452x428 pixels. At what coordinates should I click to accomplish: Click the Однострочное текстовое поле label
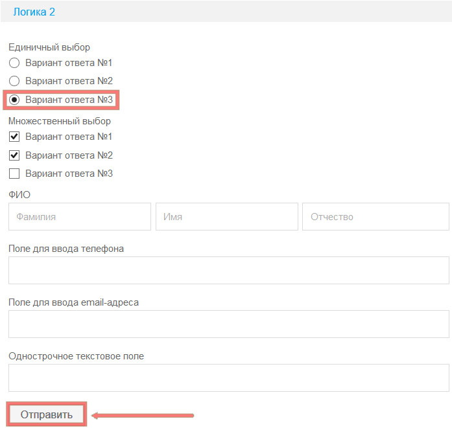click(x=77, y=356)
